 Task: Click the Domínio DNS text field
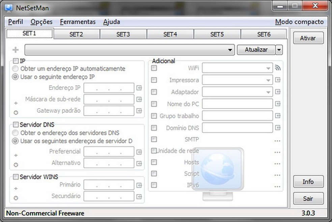(237, 128)
